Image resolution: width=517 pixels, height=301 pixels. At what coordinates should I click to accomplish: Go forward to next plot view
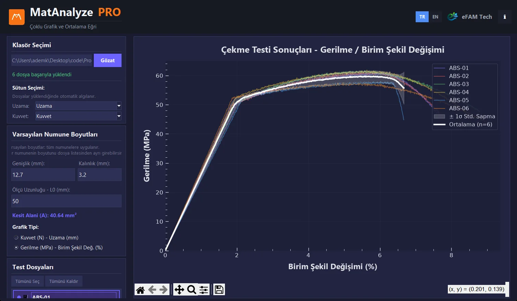[x=164, y=290]
